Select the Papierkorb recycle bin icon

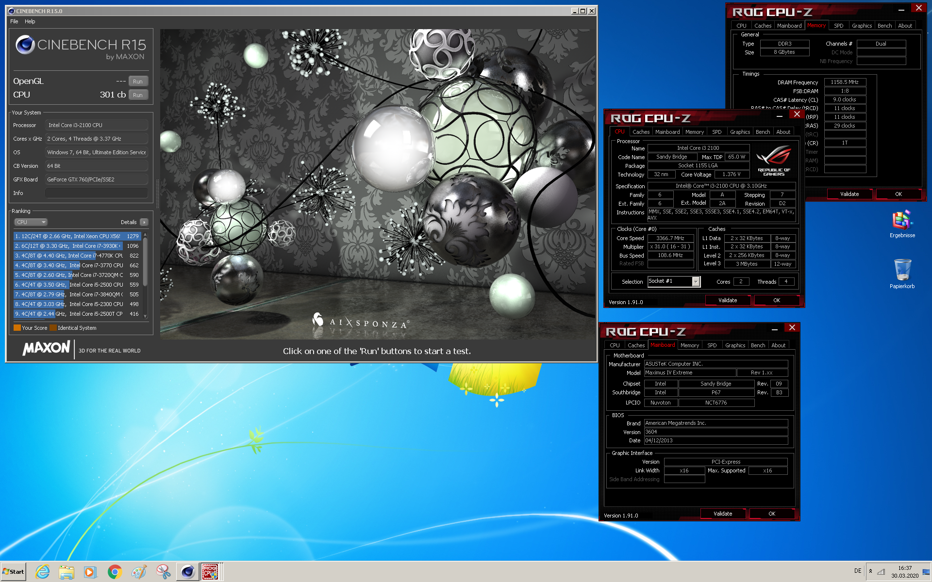902,274
